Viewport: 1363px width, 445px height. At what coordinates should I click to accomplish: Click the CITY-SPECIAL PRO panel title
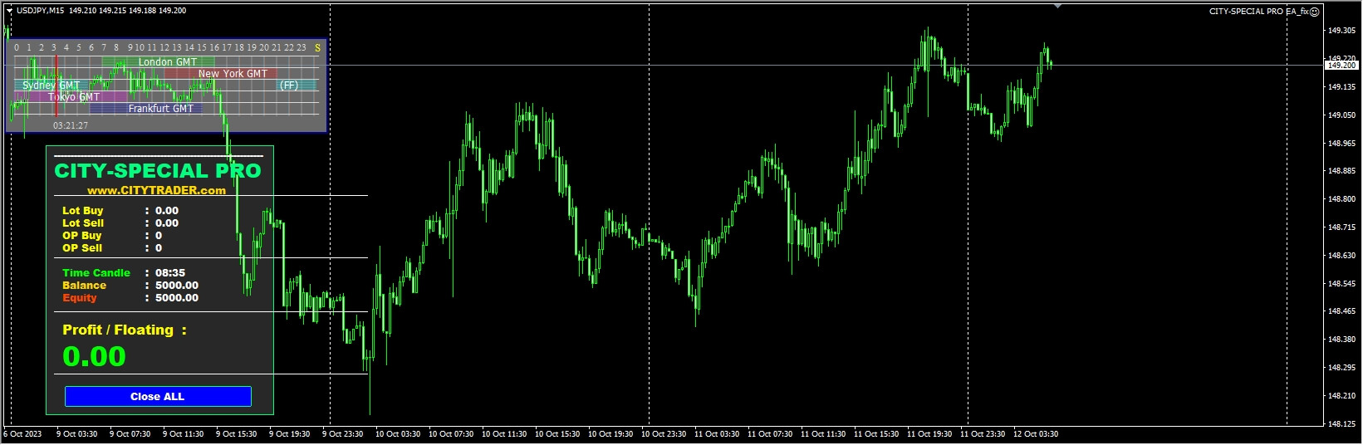point(158,171)
